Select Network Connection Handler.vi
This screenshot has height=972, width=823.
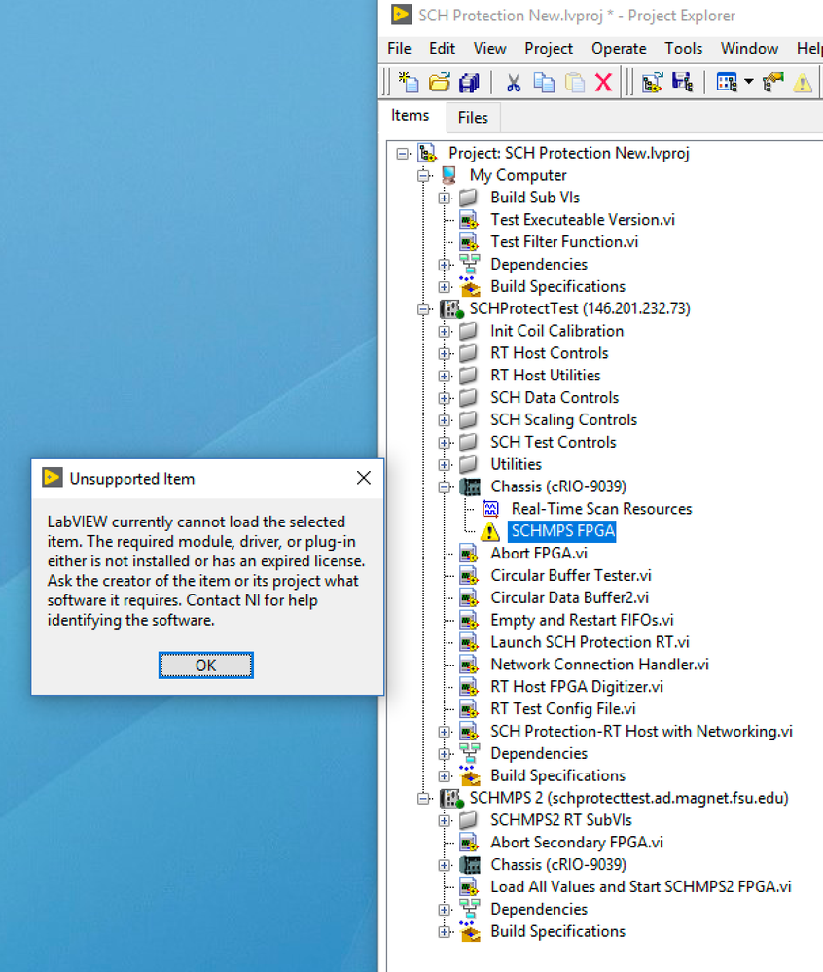[600, 665]
